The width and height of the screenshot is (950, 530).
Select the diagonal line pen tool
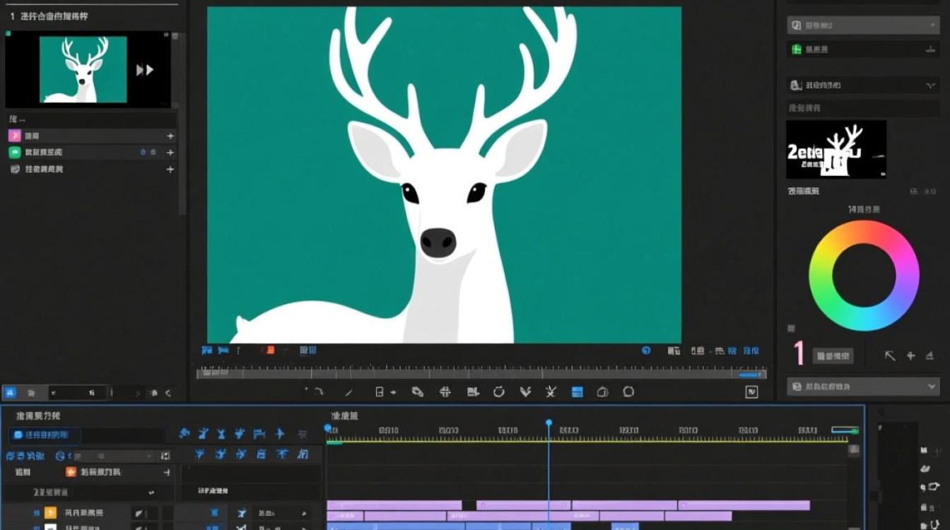(x=348, y=392)
